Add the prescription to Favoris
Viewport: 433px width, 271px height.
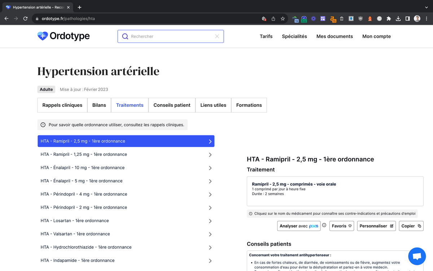tap(342, 226)
